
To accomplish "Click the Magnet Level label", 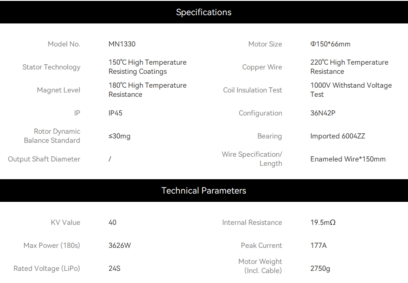I will pos(59,90).
